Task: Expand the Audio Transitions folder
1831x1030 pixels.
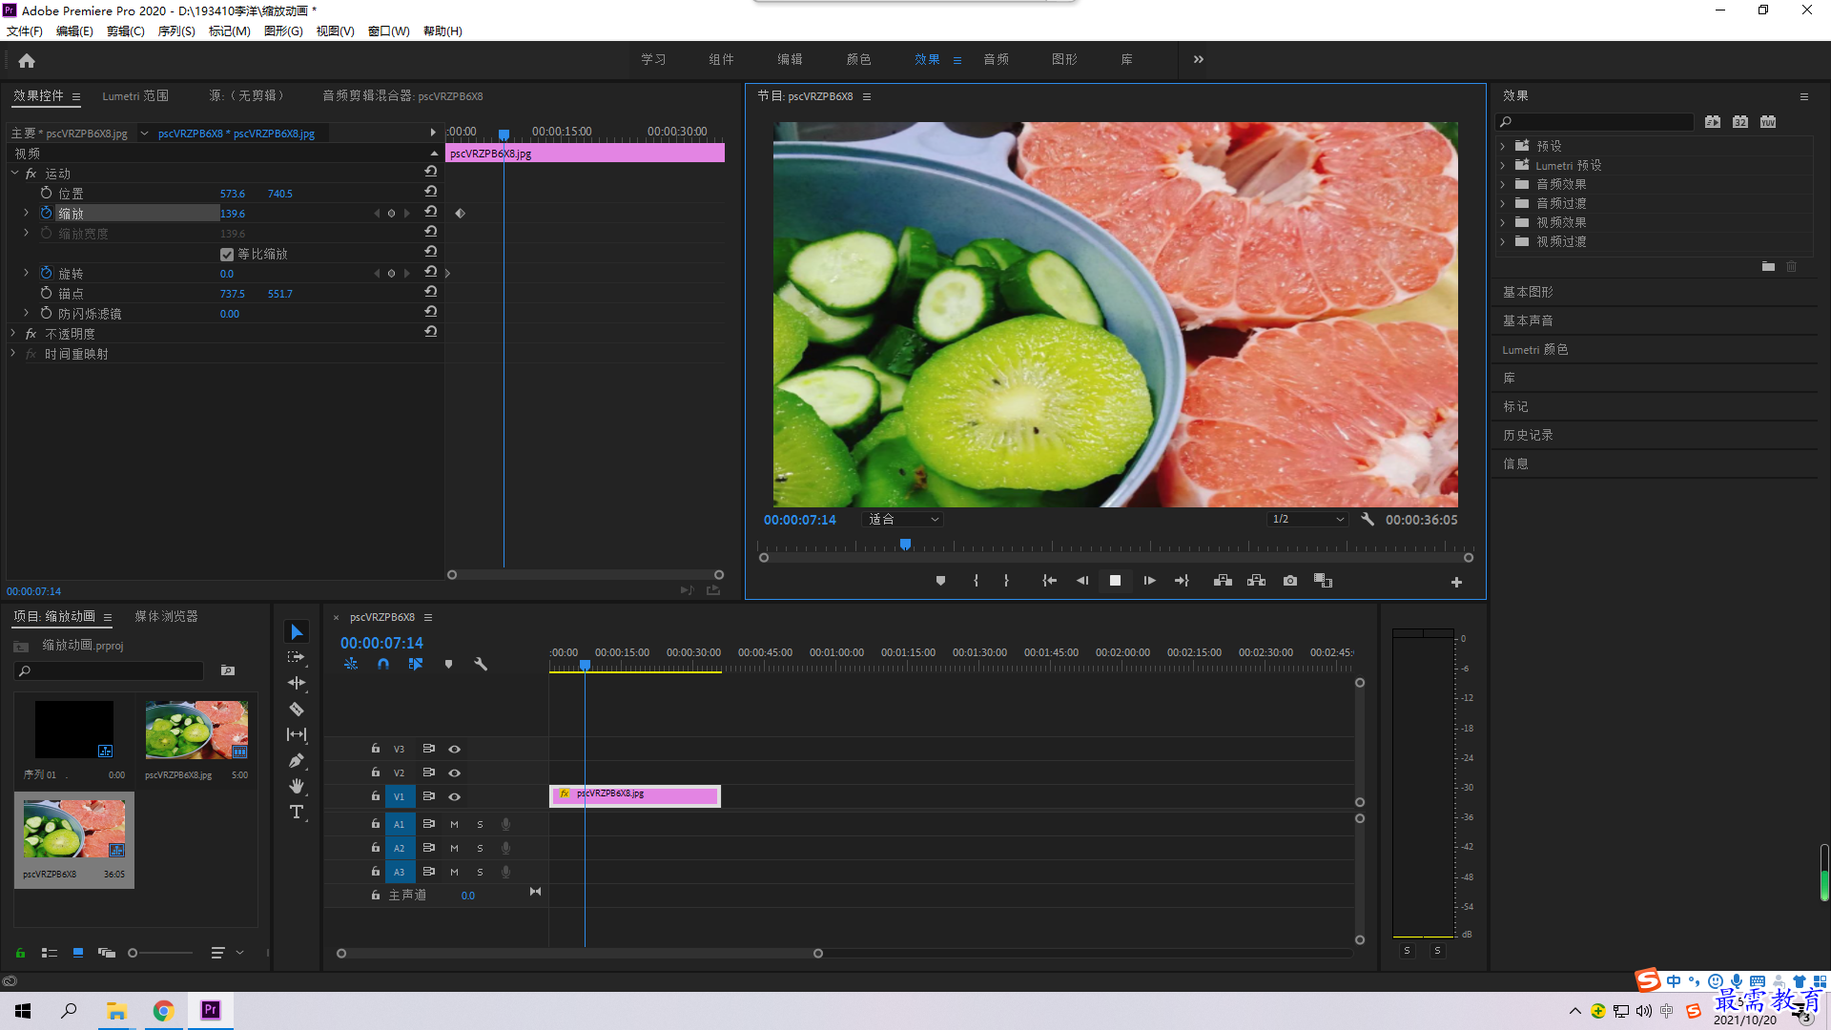Action: (x=1503, y=203)
